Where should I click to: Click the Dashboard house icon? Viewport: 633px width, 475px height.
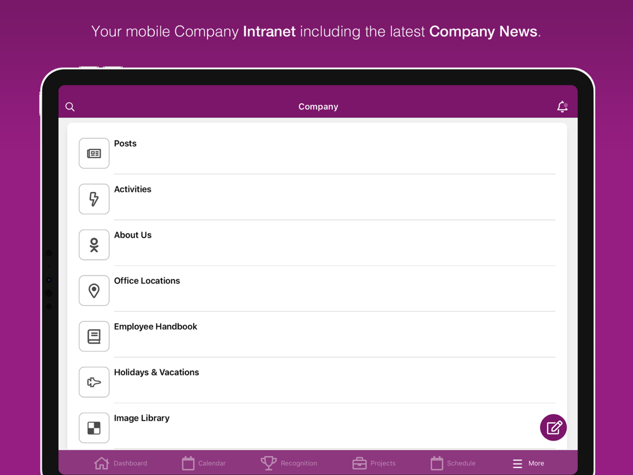click(101, 464)
